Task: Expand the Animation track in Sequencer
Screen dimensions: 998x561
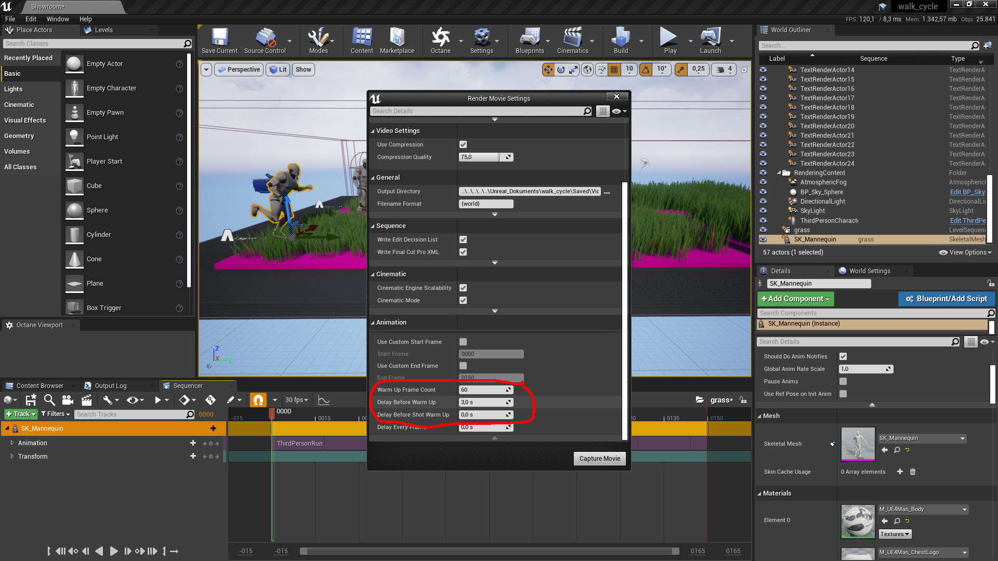Action: tap(12, 443)
